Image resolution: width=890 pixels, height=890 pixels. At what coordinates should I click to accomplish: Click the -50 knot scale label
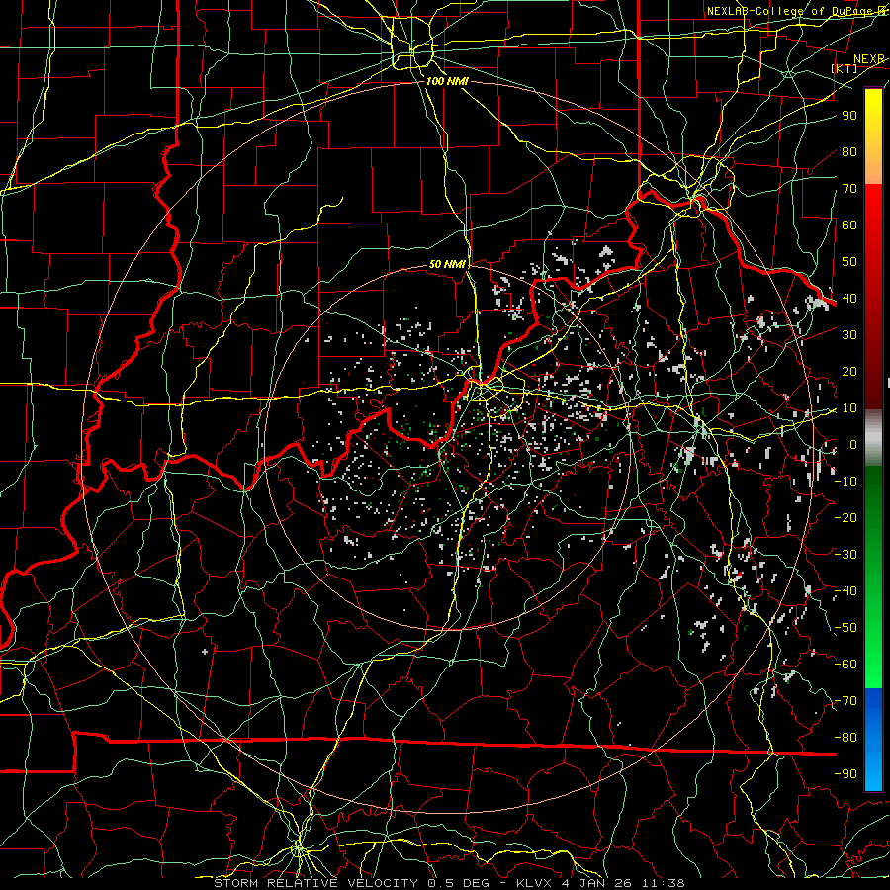845,628
